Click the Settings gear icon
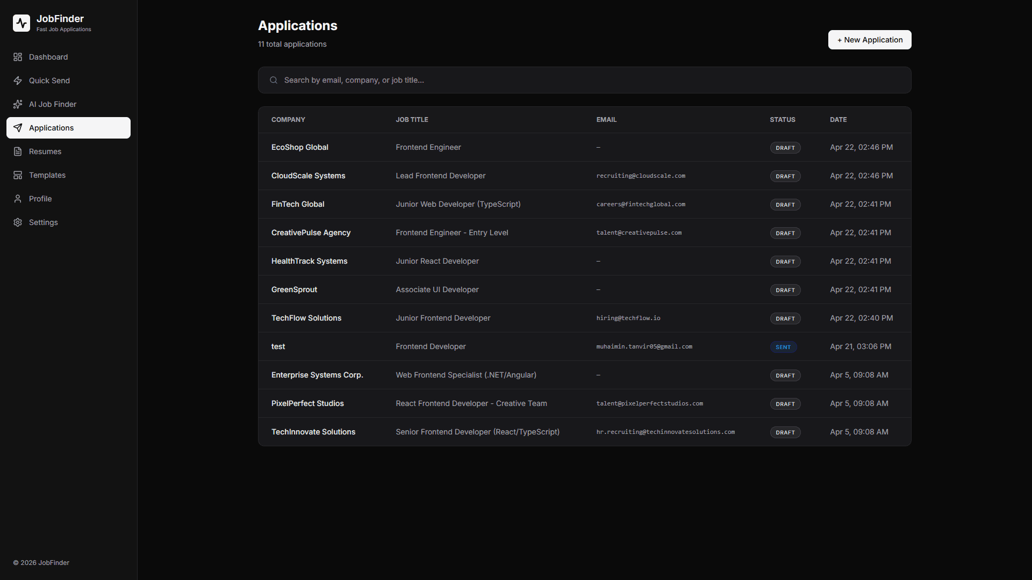The image size is (1032, 580). point(18,222)
